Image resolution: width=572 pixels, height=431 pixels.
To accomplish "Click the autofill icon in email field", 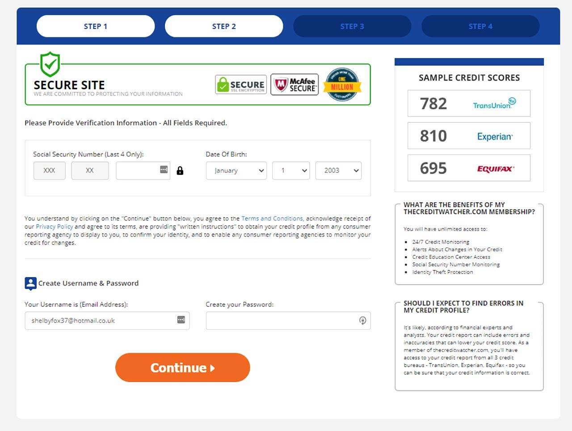I will click(181, 320).
